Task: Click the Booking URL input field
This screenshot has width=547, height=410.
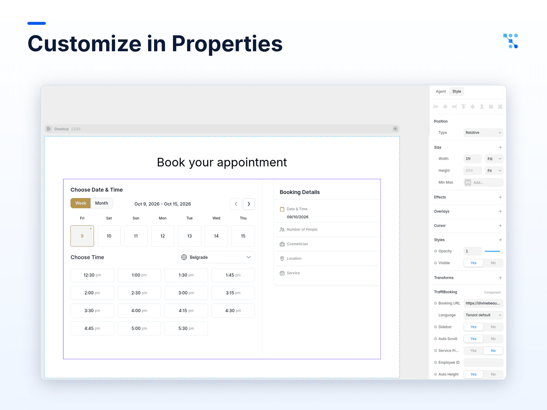Action: coord(483,303)
